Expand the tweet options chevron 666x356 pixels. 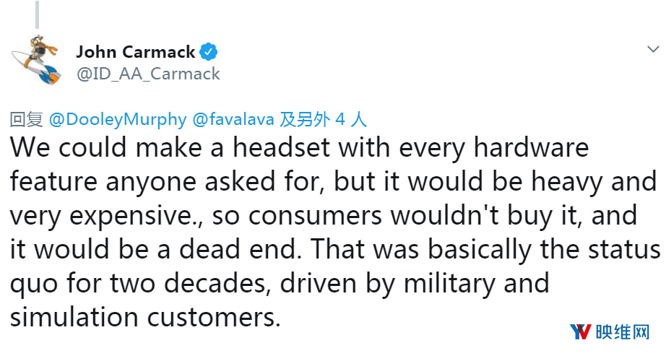click(653, 49)
